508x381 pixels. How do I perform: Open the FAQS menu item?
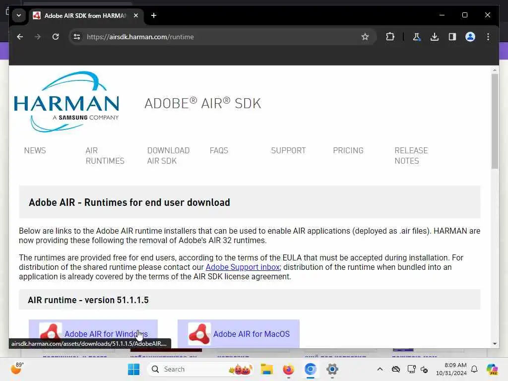pyautogui.click(x=219, y=150)
